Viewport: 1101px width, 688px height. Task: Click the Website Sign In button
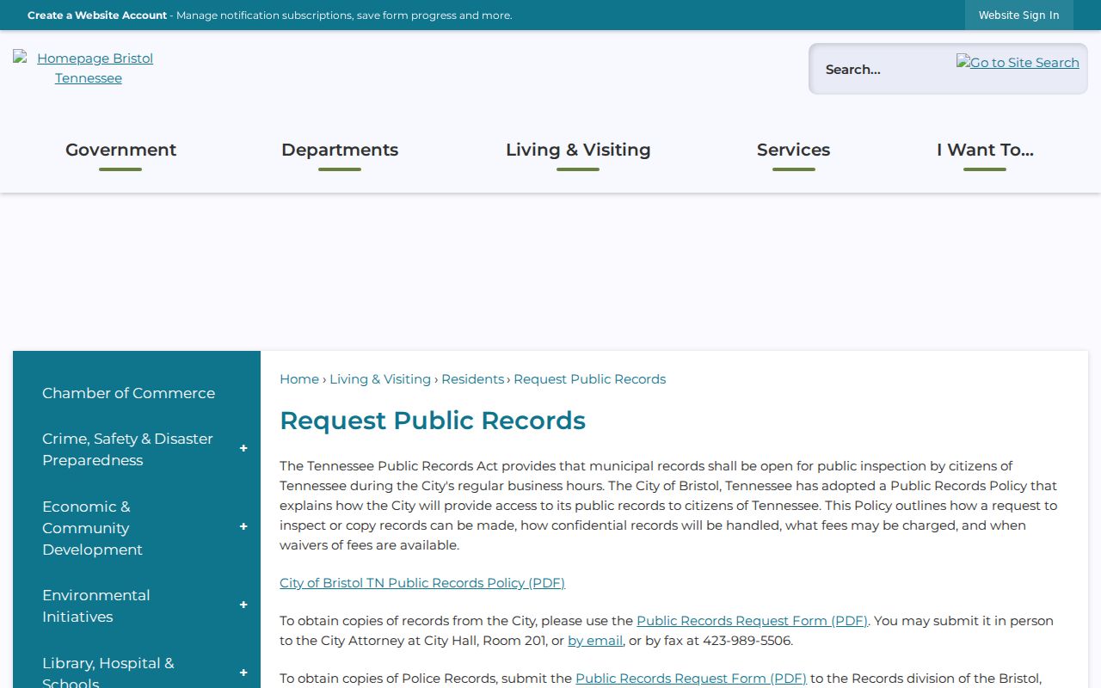[x=1019, y=15]
